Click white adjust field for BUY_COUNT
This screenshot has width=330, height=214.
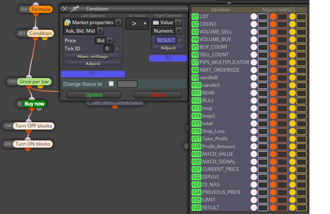[x=263, y=47]
